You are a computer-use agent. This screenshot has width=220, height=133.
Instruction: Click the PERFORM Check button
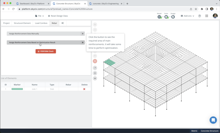coord(46,51)
